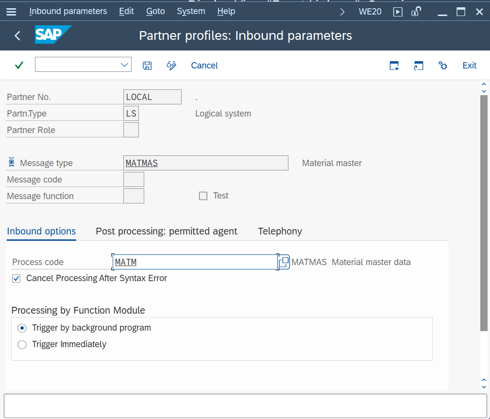Viewport: 490px width, 419px height.
Task: Go back using the left arrow
Action: point(17,35)
